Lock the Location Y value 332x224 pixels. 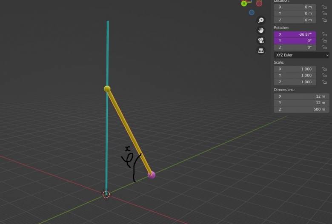pos(324,14)
